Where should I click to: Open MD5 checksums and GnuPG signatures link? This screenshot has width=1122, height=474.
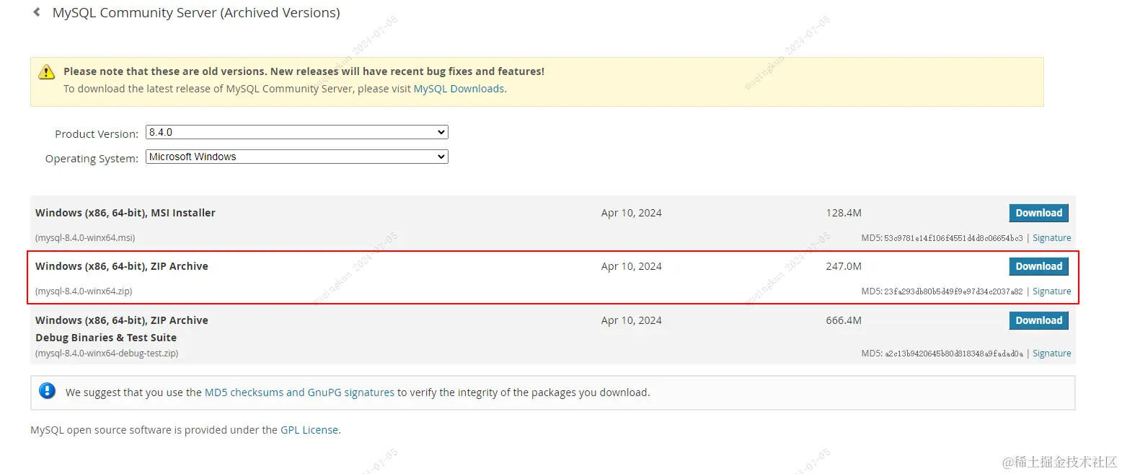pyautogui.click(x=299, y=392)
